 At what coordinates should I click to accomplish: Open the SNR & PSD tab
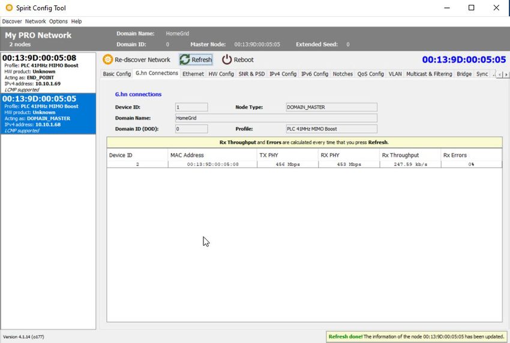[x=252, y=74]
